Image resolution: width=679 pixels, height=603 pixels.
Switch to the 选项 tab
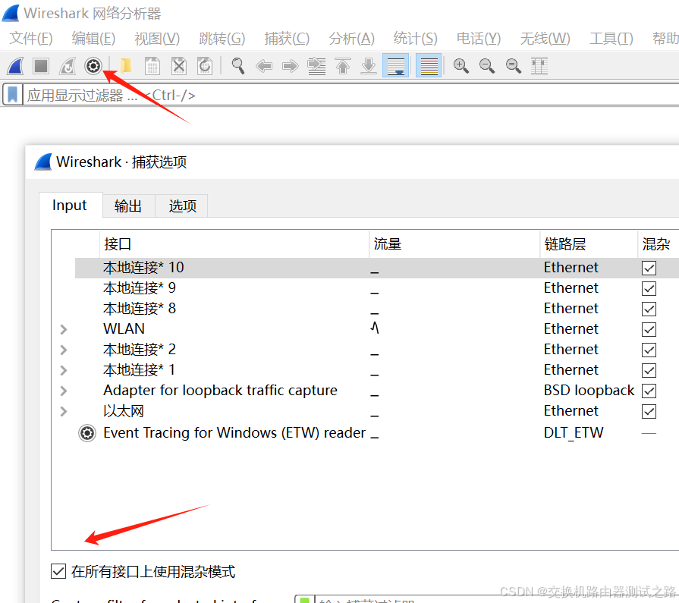pos(182,206)
